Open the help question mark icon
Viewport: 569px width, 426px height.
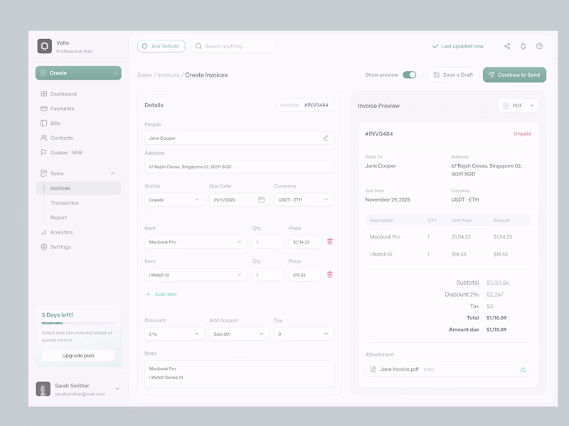pos(539,46)
